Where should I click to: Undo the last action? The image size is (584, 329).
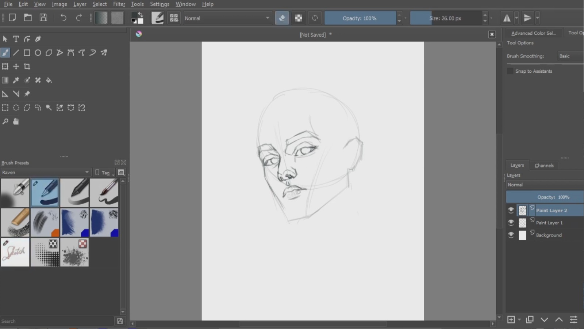coord(64,18)
